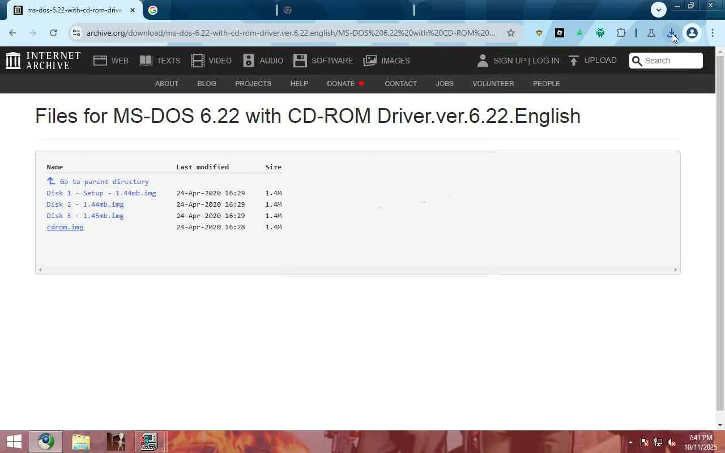
Task: Click the green Android extension icon
Action: click(600, 33)
